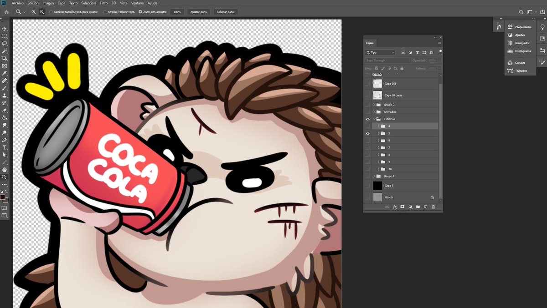The height and width of the screenshot is (308, 547).
Task: Select the Crop tool
Action: pos(5,58)
